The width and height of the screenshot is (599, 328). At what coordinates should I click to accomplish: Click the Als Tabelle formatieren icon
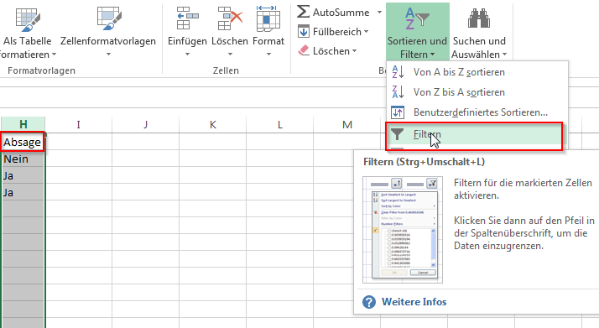tap(28, 19)
